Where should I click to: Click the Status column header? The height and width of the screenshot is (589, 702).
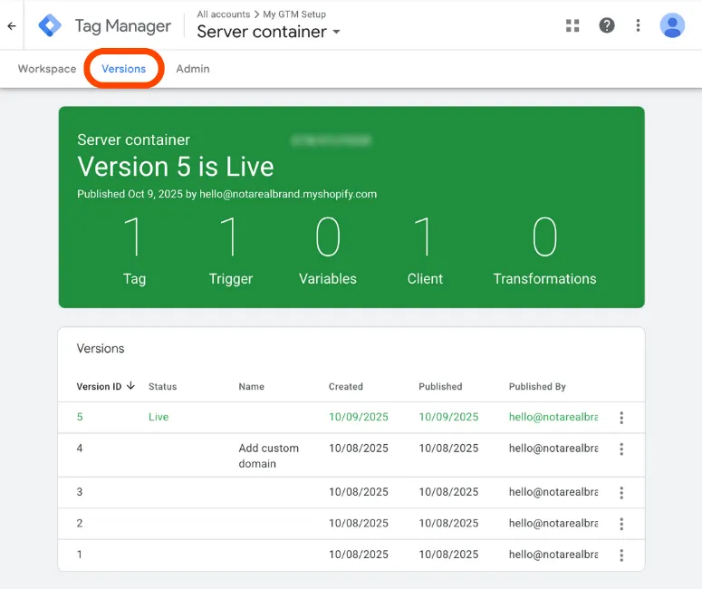(x=162, y=387)
